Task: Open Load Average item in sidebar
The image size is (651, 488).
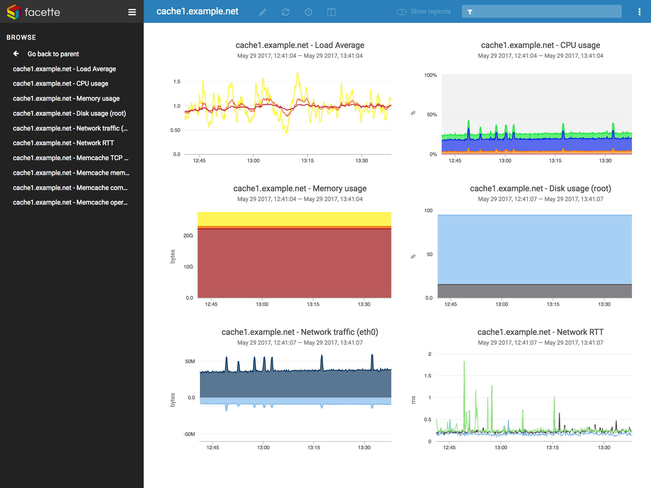Action: pos(64,69)
